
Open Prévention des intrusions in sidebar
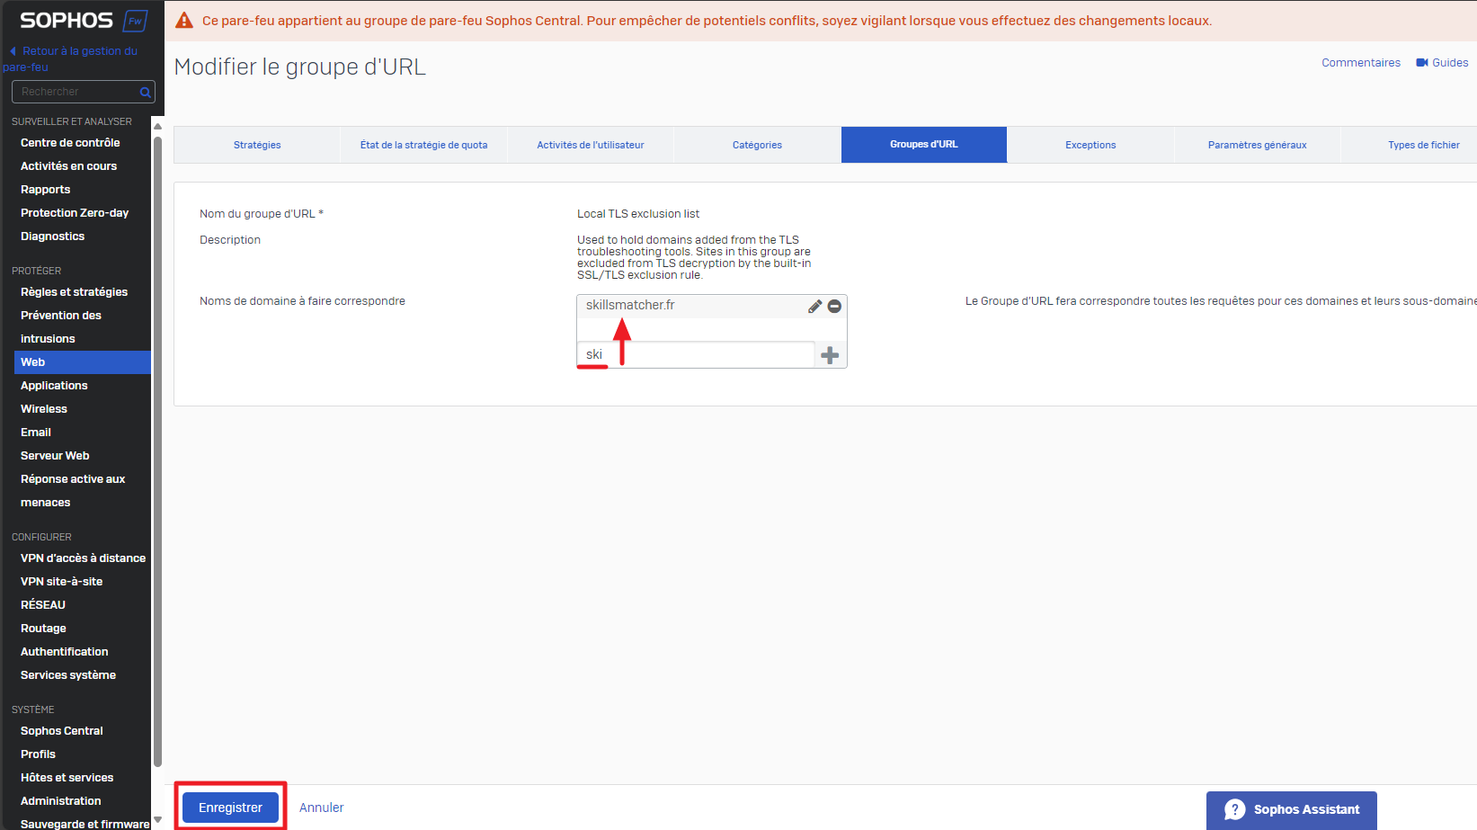(x=61, y=327)
